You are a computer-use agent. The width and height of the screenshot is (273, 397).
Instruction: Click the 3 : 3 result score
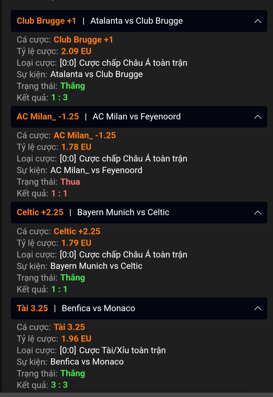59,385
